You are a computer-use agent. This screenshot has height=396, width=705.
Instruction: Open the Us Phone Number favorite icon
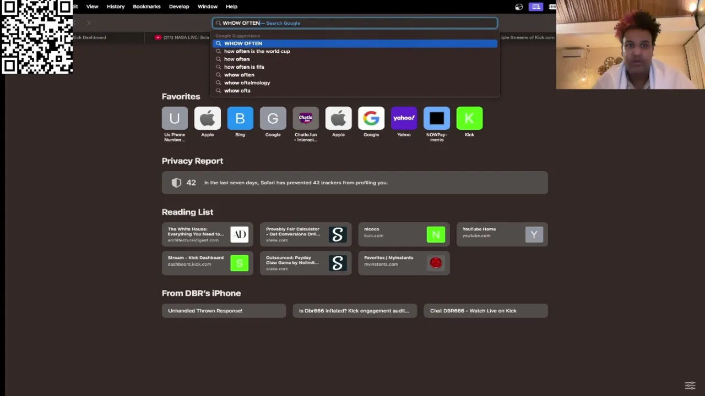pos(175,118)
